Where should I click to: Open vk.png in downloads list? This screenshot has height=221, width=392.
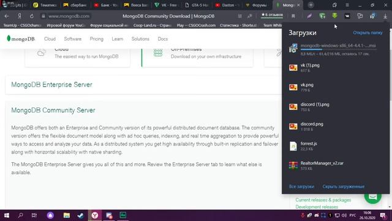click(336, 87)
